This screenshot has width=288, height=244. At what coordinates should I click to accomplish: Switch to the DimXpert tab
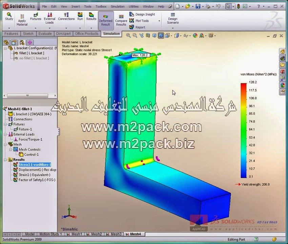(63, 34)
